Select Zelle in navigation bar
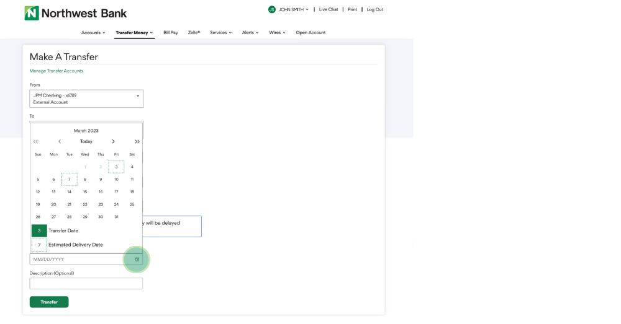 point(194,32)
